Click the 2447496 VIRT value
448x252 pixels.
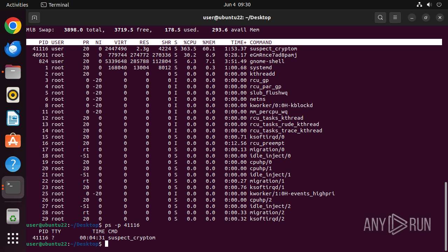tap(116, 49)
